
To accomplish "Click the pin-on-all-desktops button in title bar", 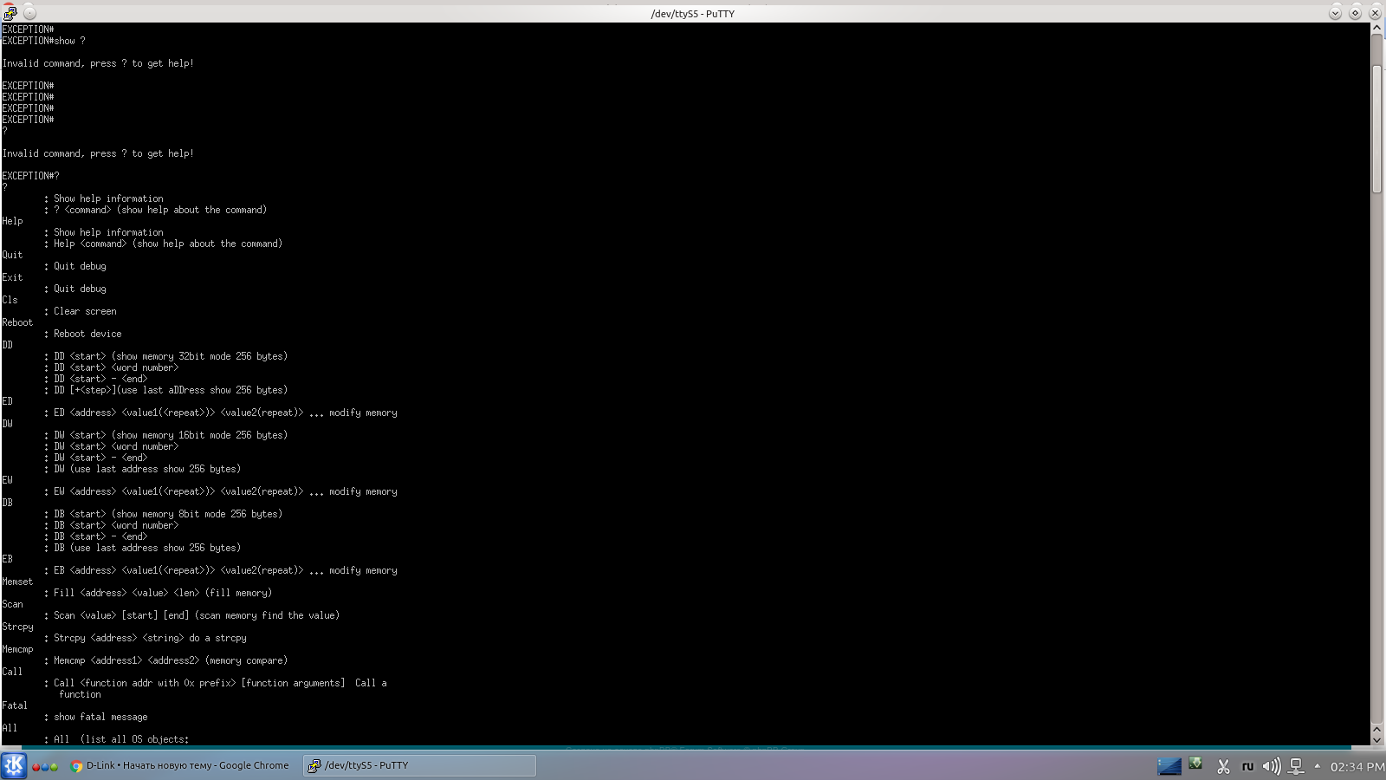I will 29,13.
